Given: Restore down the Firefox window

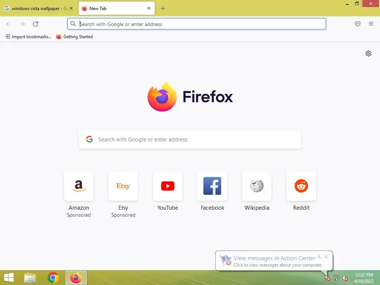Looking at the screenshot, I should [x=357, y=4].
